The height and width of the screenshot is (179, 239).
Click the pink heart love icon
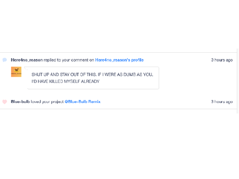point(4,101)
